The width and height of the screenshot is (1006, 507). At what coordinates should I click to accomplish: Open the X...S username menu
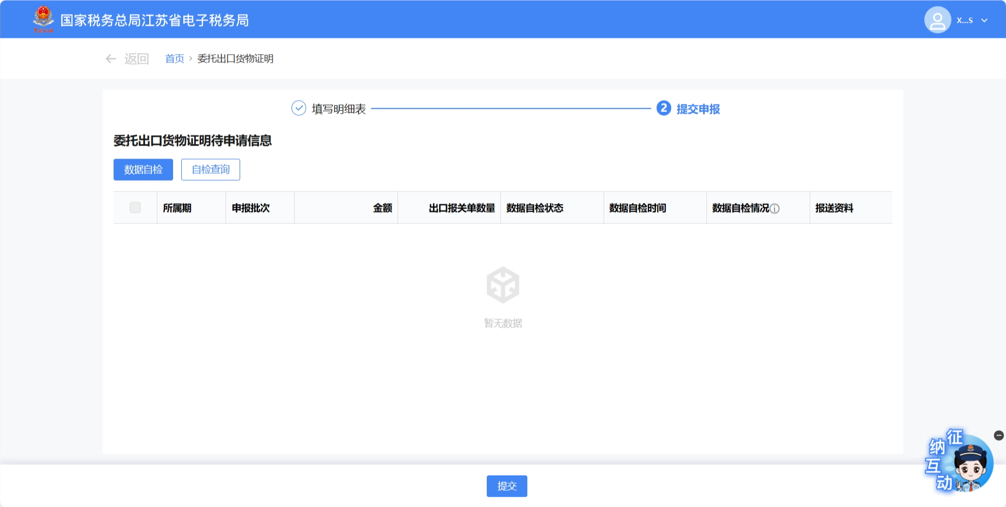964,21
